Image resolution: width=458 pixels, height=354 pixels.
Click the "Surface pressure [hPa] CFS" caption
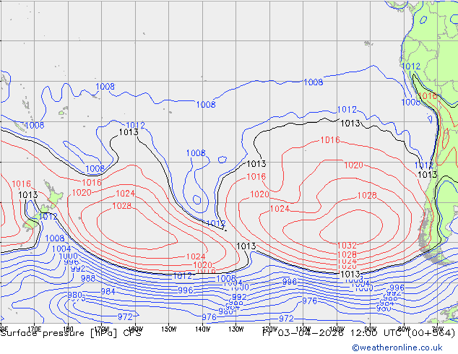[71, 333]
